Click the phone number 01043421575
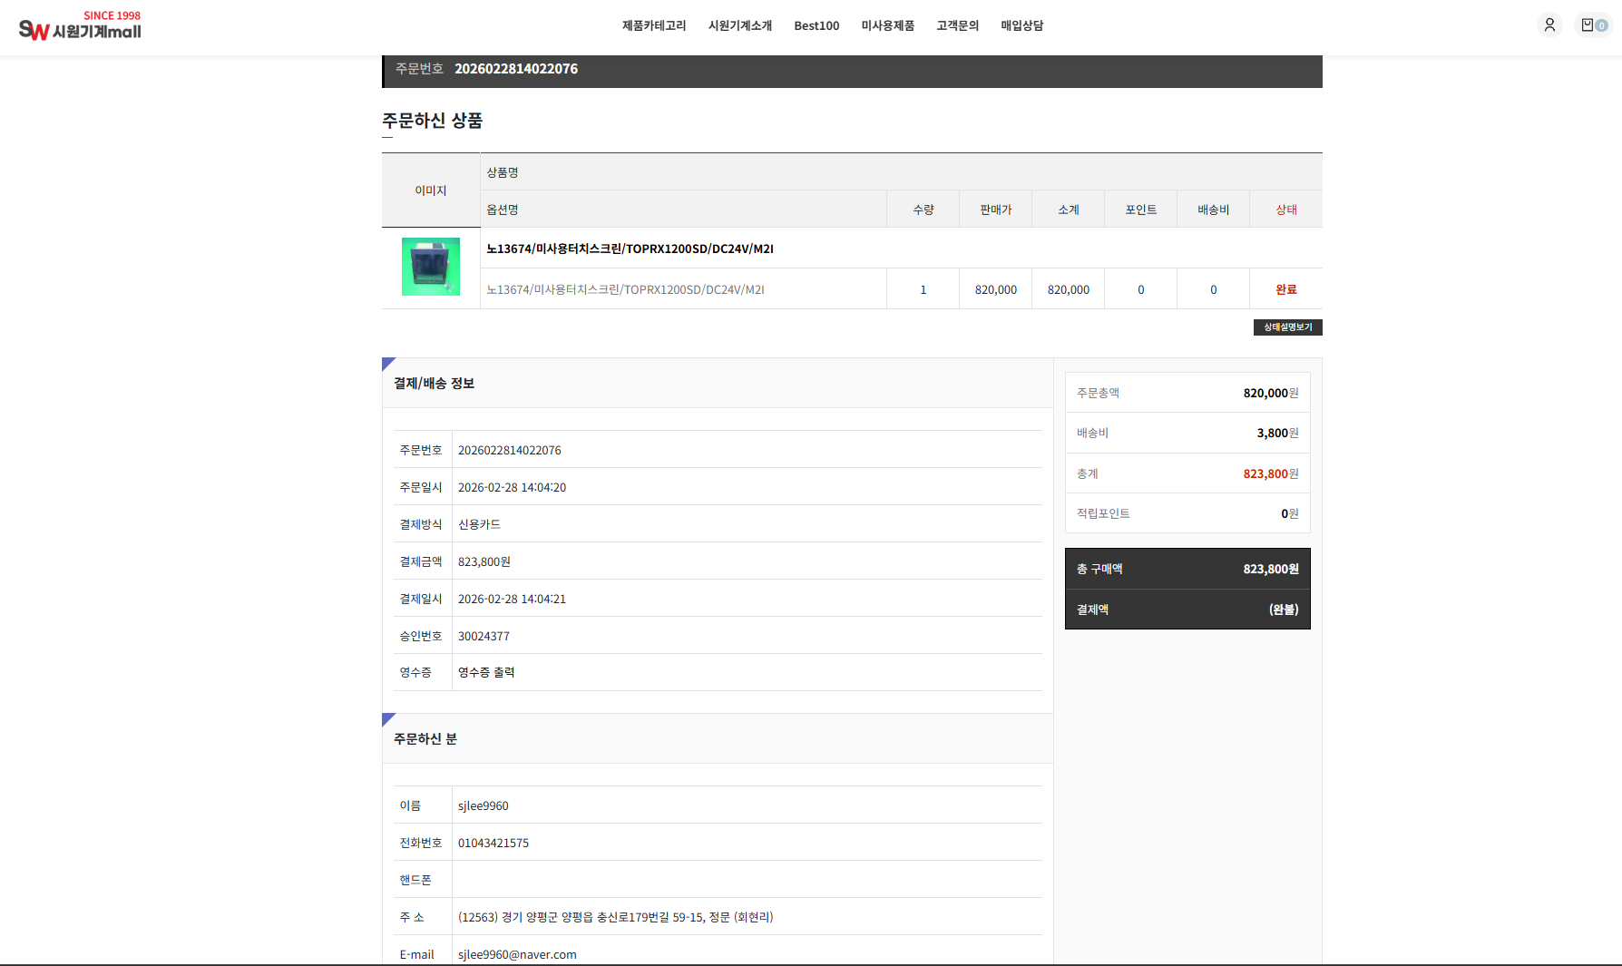The height and width of the screenshot is (966, 1622). pos(493,843)
